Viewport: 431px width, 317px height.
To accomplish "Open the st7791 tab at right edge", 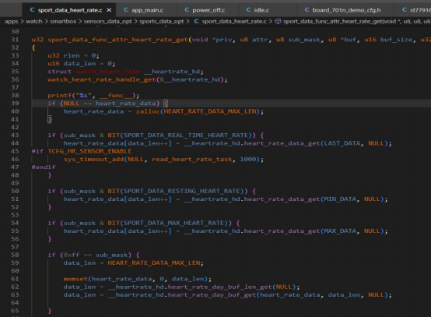I will coord(416,10).
